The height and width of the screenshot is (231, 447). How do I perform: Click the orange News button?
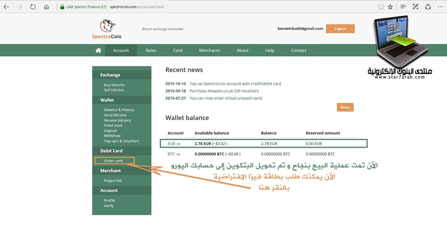click(x=345, y=107)
